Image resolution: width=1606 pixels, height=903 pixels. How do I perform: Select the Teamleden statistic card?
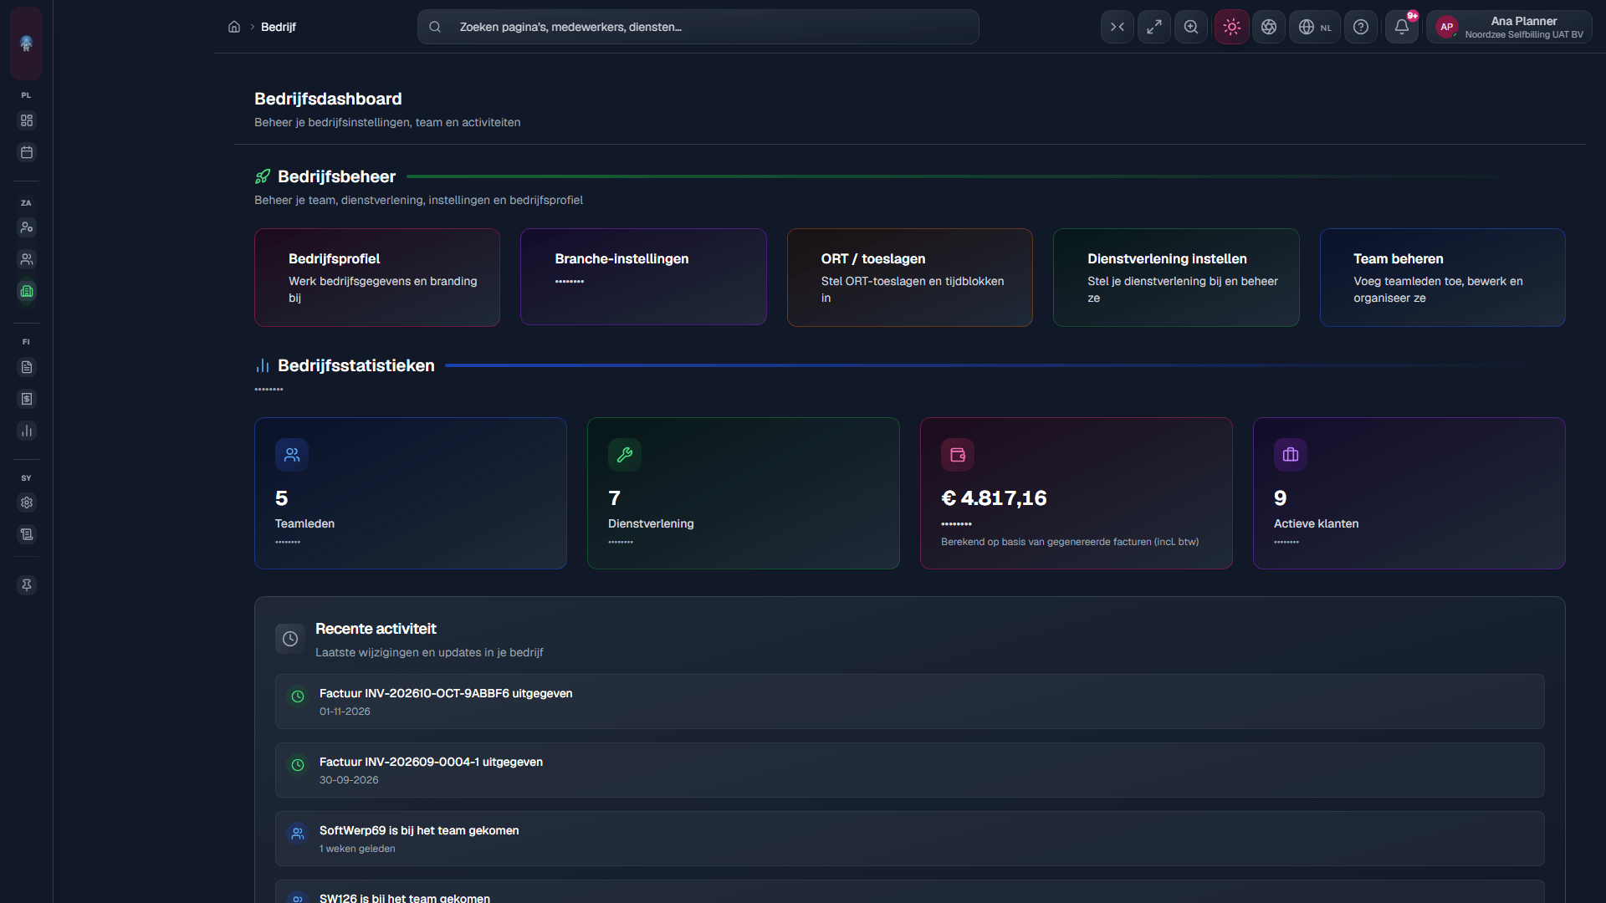point(411,493)
